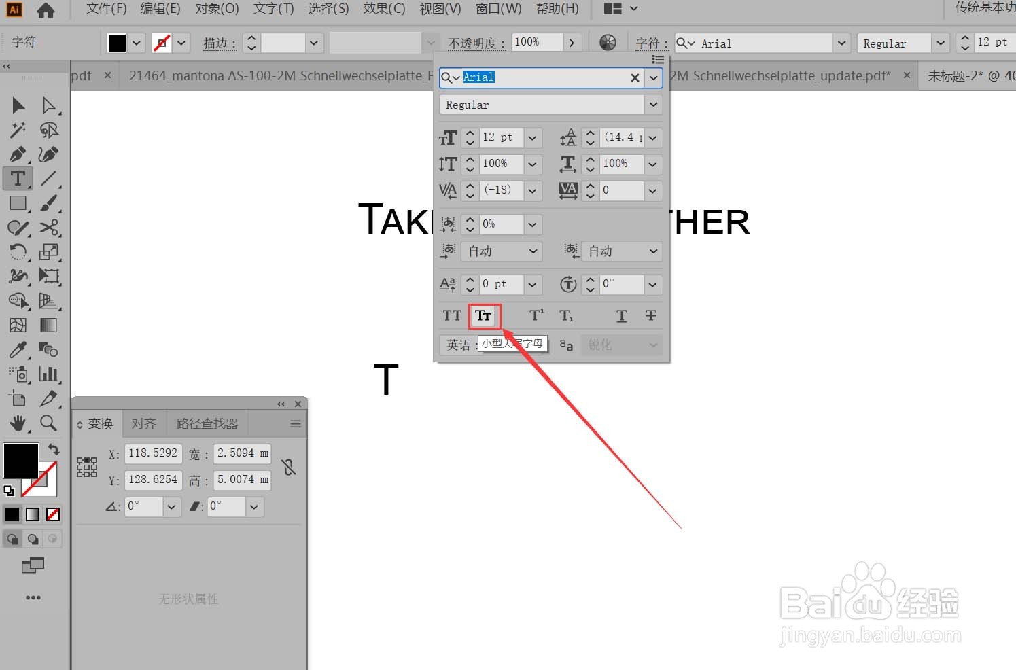The height and width of the screenshot is (670, 1016).
Task: Open control bar Arial font dropdown
Action: click(842, 43)
